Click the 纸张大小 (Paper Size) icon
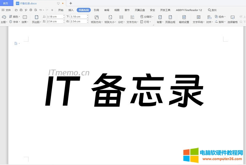This screenshot has height=165, width=246. [x=110, y=17]
